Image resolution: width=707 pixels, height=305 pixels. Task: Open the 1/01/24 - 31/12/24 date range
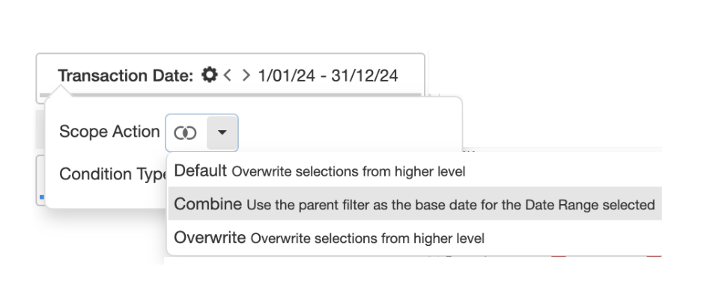click(x=328, y=76)
